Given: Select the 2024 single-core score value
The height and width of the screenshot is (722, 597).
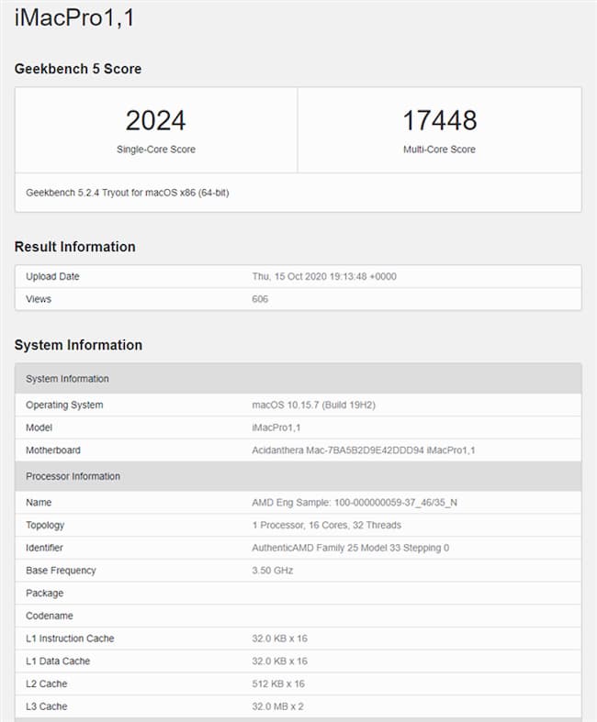Looking at the screenshot, I should point(155,120).
